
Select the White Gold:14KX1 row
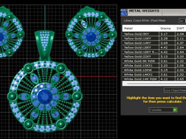154,75
